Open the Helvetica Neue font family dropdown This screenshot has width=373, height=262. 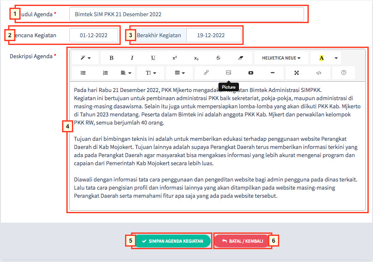pos(281,57)
